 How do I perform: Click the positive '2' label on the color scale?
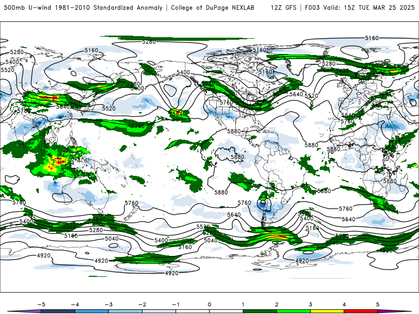pos(277,305)
